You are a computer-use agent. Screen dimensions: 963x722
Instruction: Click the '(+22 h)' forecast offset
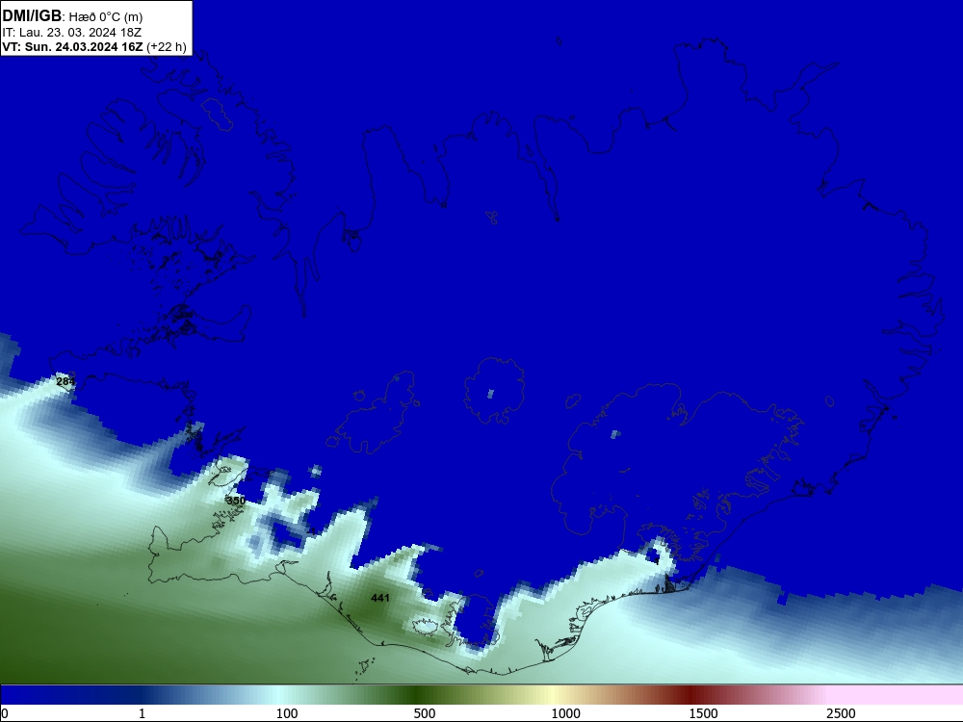coord(167,46)
